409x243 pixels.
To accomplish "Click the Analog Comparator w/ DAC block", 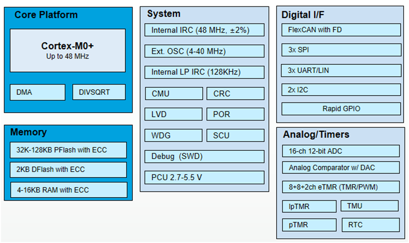I will click(x=341, y=168).
